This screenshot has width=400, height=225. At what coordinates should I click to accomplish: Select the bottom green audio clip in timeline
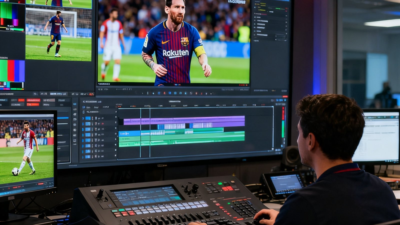pyautogui.click(x=181, y=143)
